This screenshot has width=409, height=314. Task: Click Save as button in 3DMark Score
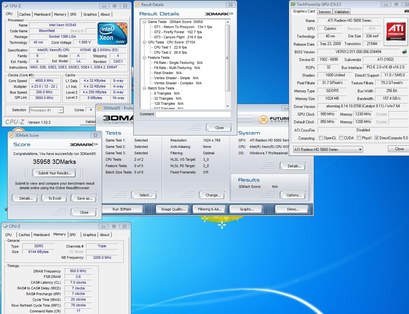(x=84, y=198)
